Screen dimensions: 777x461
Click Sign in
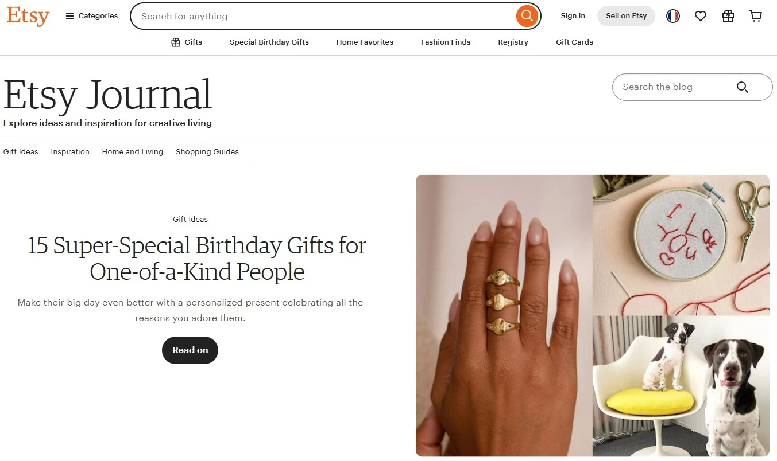pos(573,16)
